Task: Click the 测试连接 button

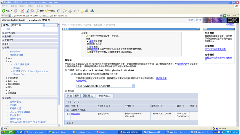Action: pyautogui.click(x=88, y=96)
